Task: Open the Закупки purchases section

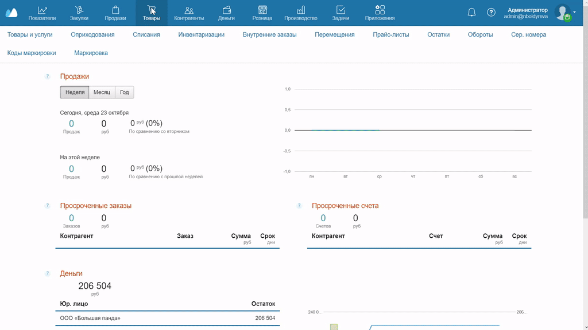Action: click(x=79, y=13)
